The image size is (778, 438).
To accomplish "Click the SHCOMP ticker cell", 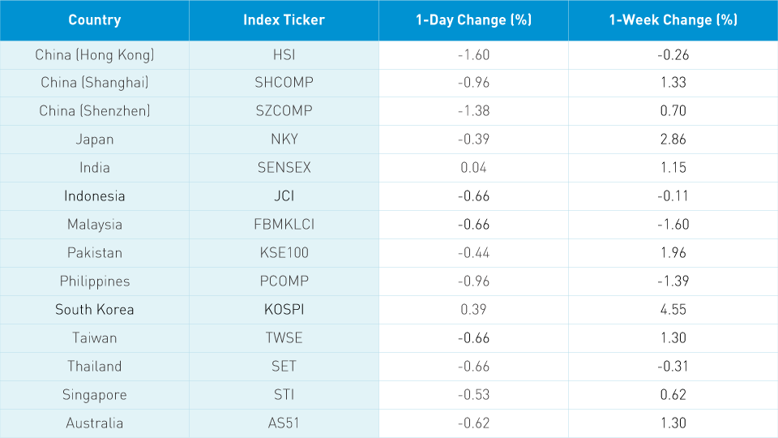I will coord(284,83).
